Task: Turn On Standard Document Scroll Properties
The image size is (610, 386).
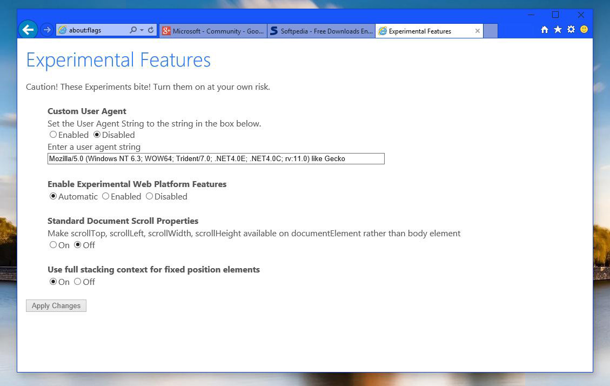Action: tap(53, 245)
